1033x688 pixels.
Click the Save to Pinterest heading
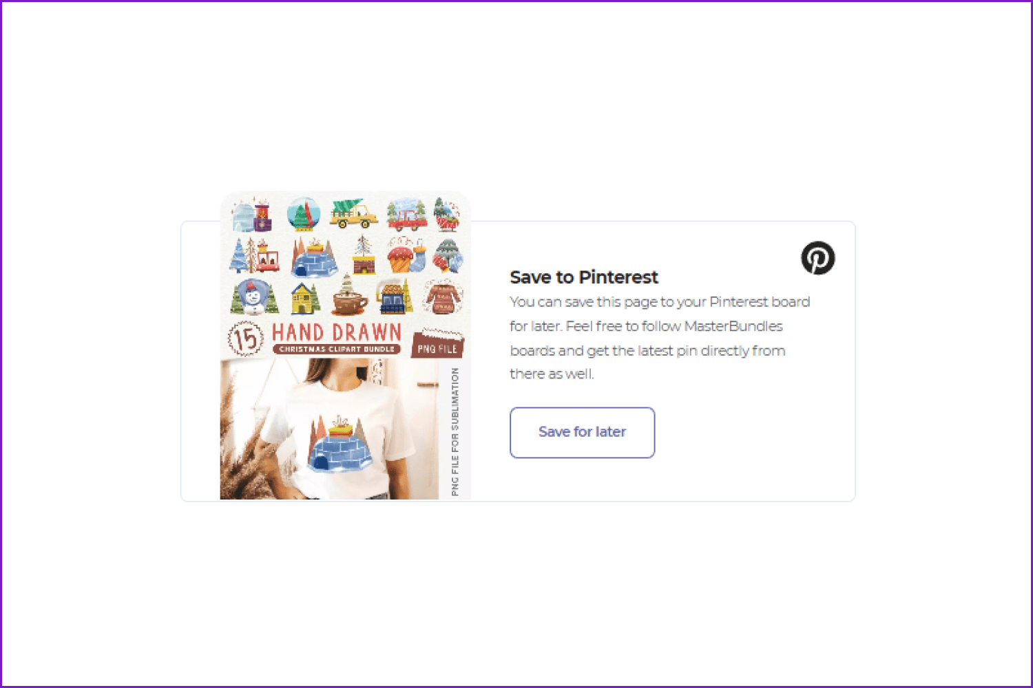click(584, 277)
